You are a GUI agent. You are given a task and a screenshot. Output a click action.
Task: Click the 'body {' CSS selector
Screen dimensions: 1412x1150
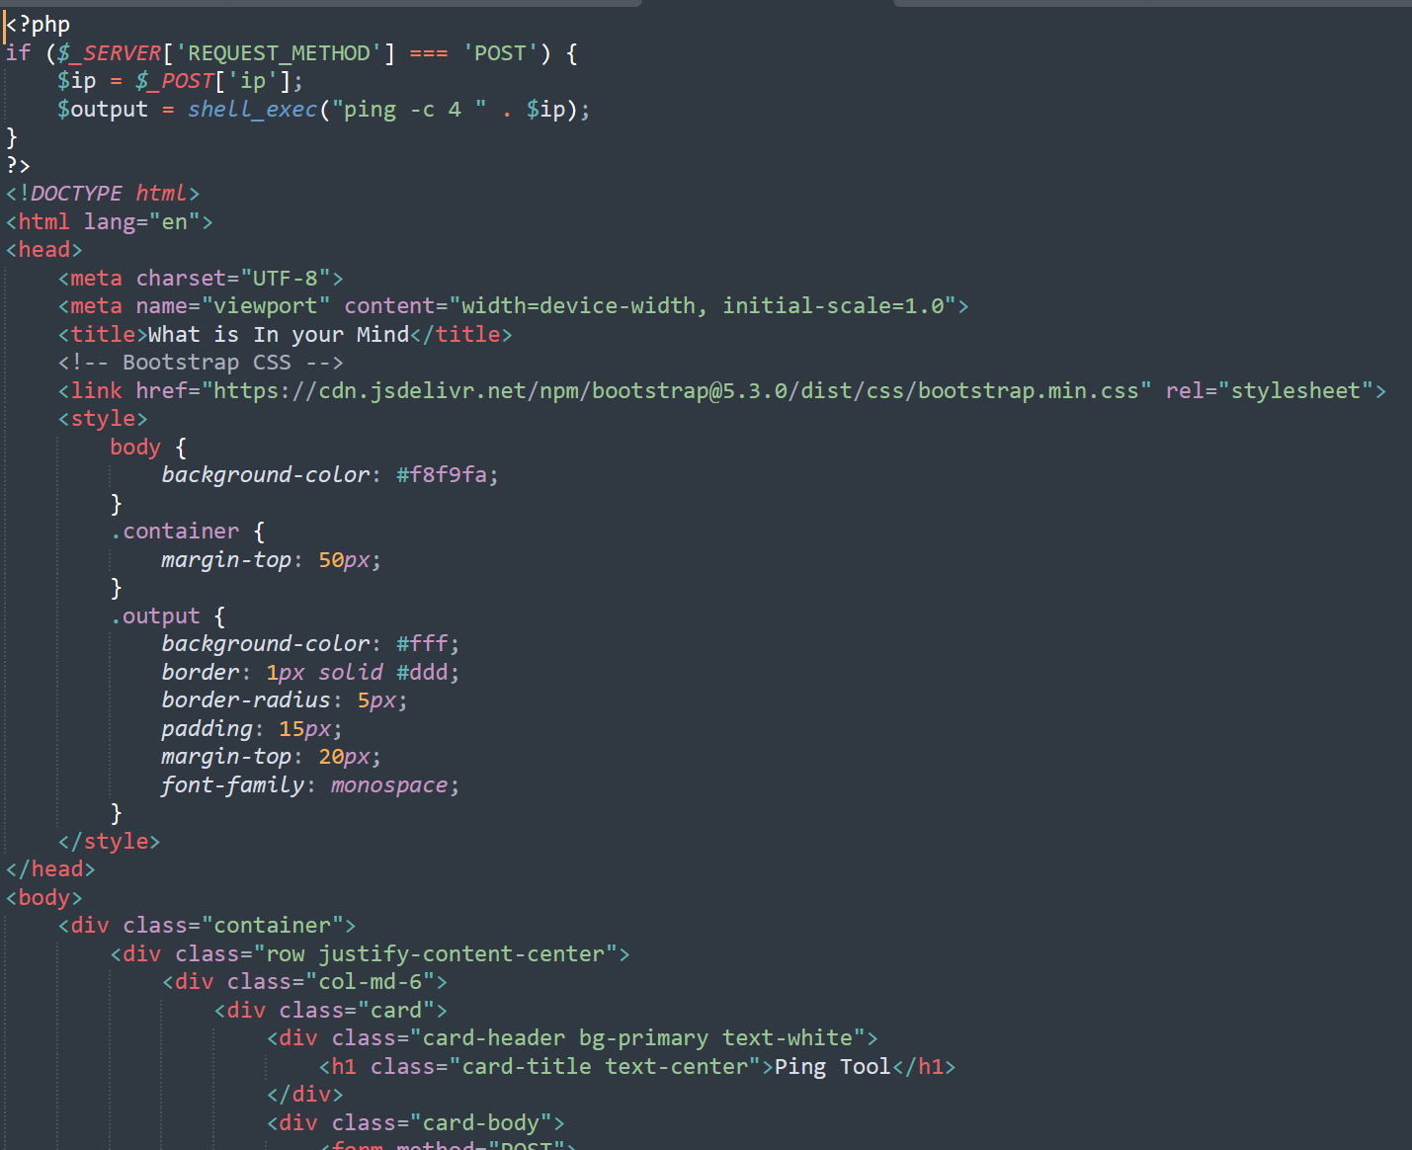(148, 447)
